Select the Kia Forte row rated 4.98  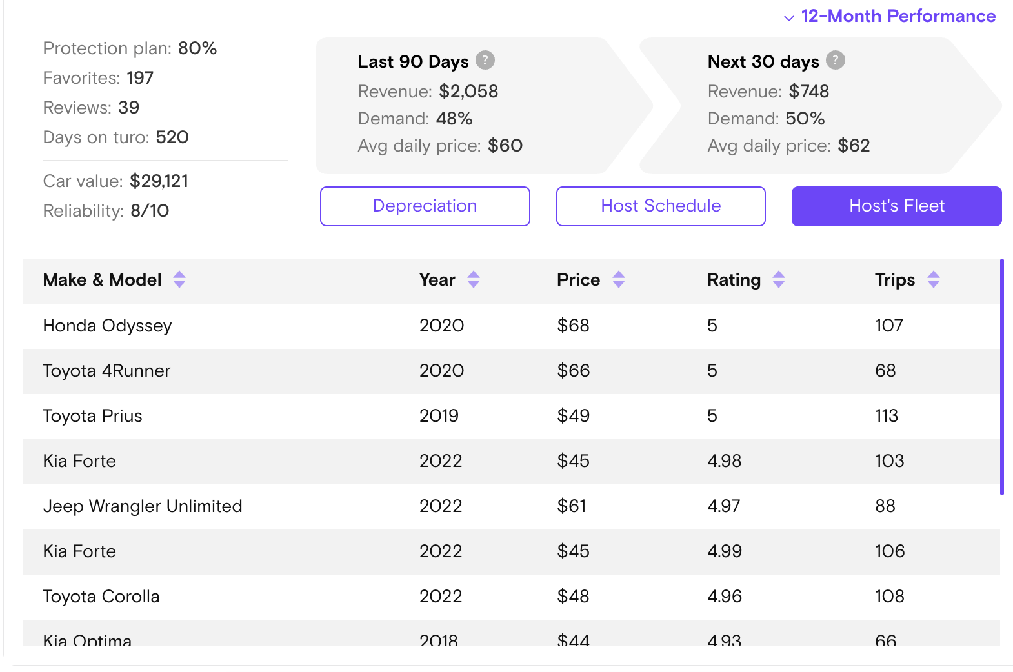click(512, 462)
